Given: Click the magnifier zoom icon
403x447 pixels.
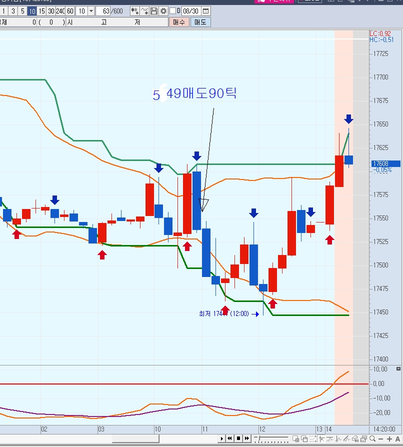Looking at the screenshot, I should click(372, 438).
